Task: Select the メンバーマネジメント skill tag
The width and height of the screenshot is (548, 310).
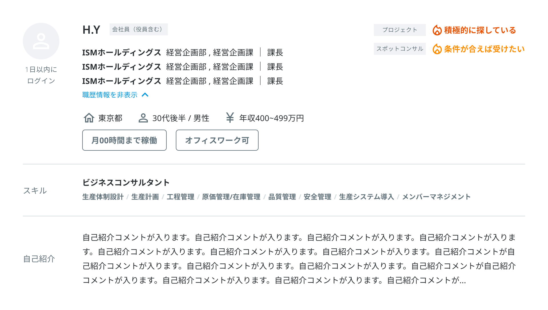Action: click(x=436, y=197)
